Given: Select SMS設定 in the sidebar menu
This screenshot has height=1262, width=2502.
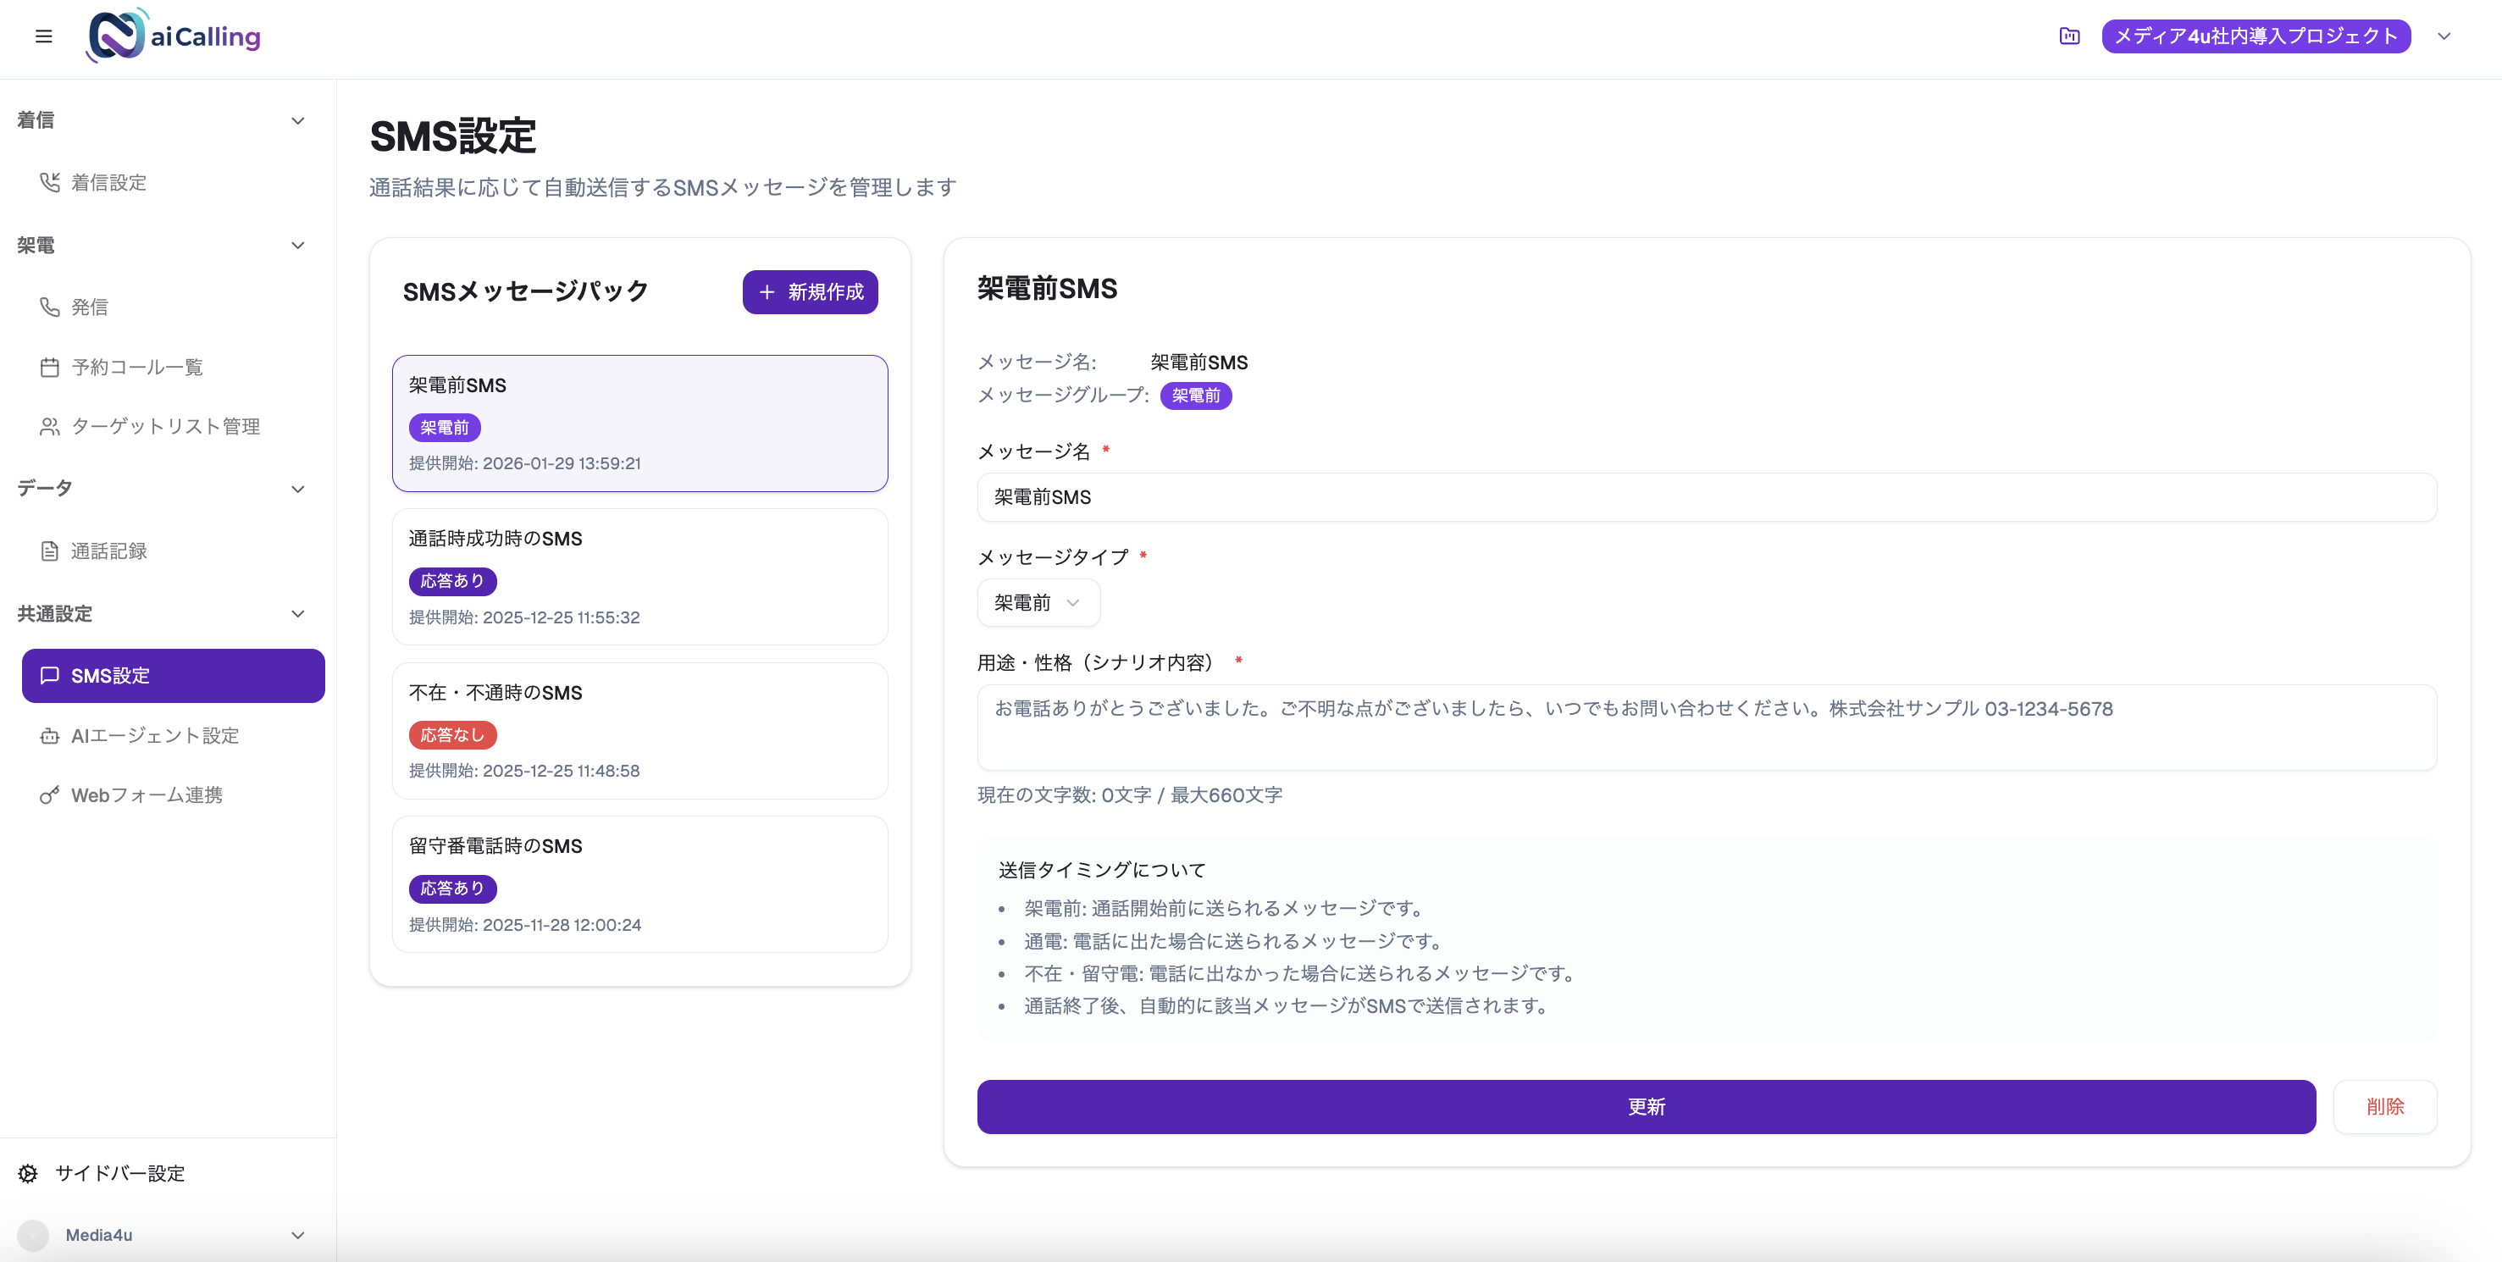Looking at the screenshot, I should (111, 675).
